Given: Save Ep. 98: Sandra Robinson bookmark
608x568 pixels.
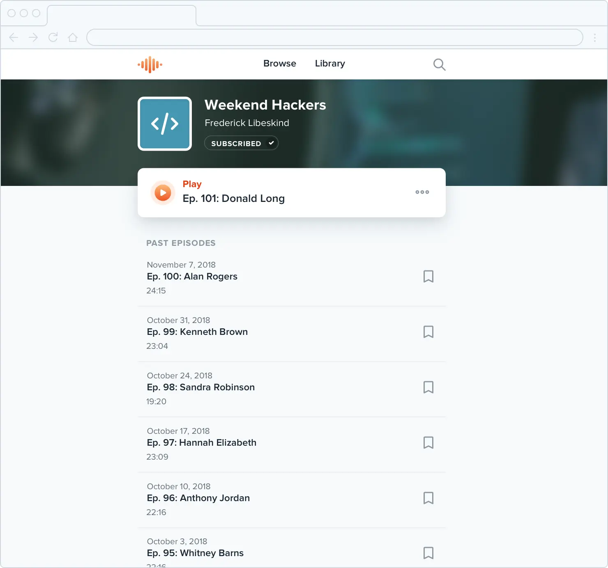Looking at the screenshot, I should coord(428,387).
